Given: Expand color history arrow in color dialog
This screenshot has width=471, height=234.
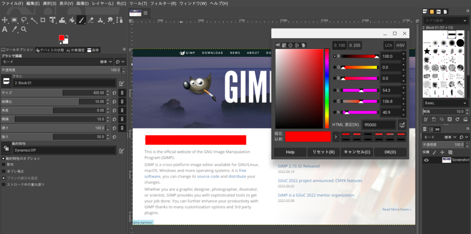Looking at the screenshot, I should [336, 137].
